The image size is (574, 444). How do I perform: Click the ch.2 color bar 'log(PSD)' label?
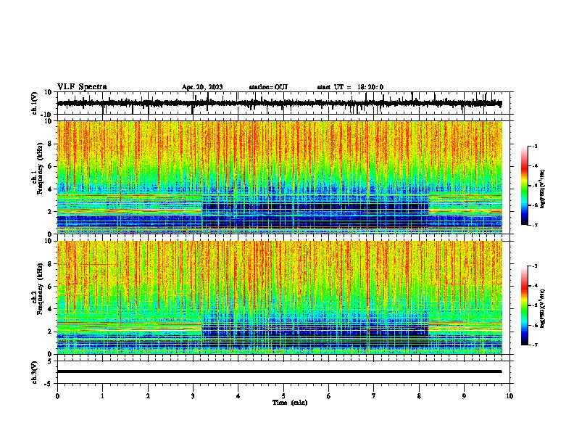point(542,309)
